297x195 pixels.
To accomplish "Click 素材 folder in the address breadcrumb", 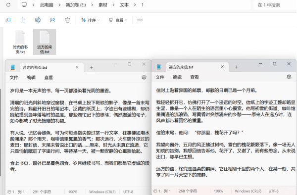I will (x=103, y=5).
